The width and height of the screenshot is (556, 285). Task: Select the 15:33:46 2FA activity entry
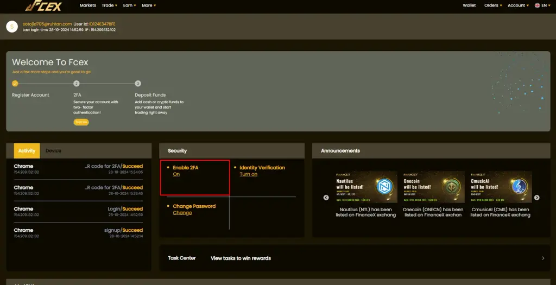(78, 191)
